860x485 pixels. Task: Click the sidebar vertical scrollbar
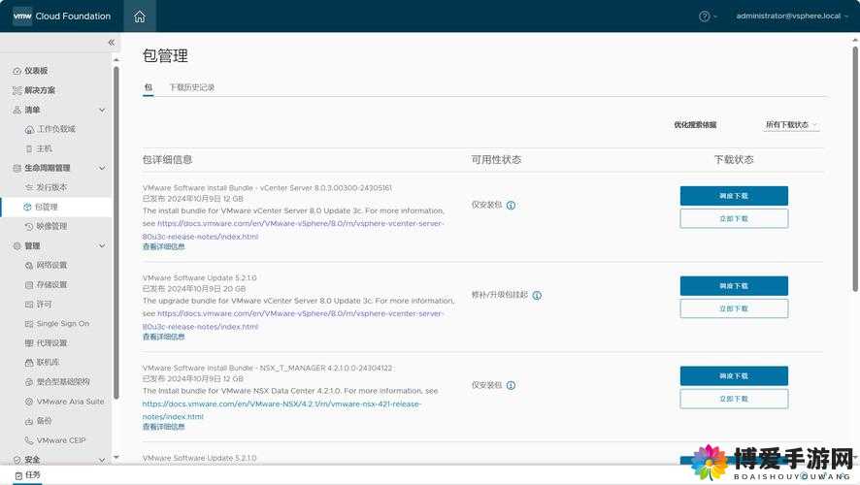coord(116,233)
